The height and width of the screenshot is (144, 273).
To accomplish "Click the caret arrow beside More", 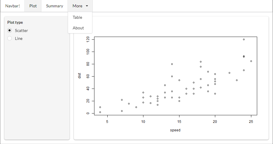I will 87,6.
